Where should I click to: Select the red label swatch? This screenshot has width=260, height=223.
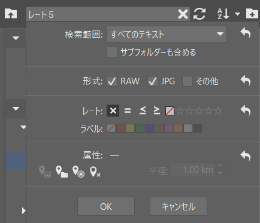120,129
